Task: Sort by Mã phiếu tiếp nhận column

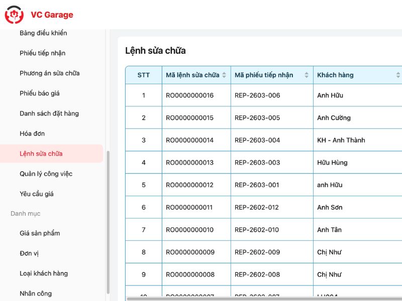Action: pyautogui.click(x=307, y=75)
